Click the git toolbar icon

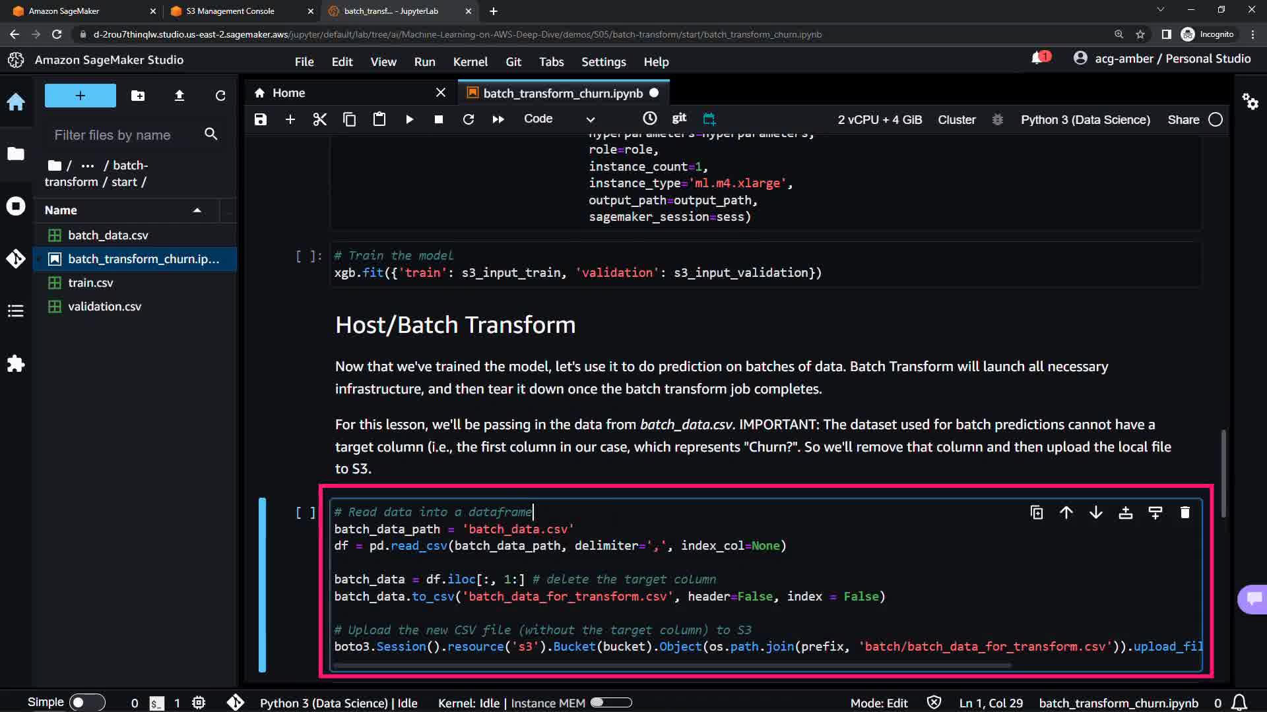pos(679,118)
